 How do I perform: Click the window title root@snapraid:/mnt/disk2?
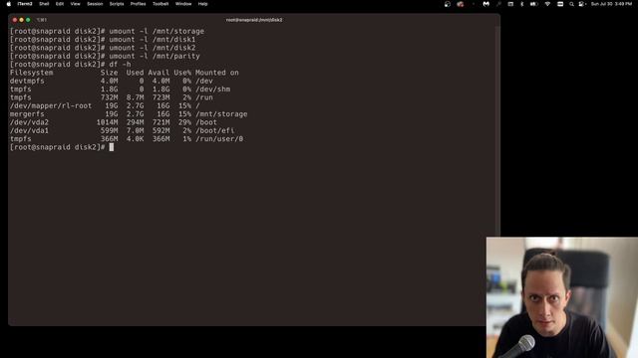click(x=254, y=20)
